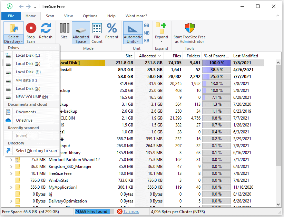Open the File tab
Image resolution: width=284 pixels, height=217 pixels.
(x=11, y=16)
